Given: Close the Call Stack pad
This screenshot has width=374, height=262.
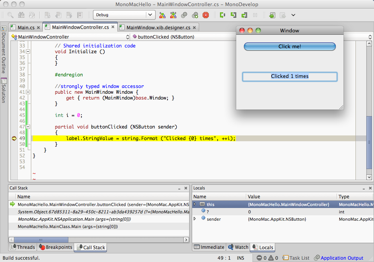Looking at the screenshot, I should 186,188.
